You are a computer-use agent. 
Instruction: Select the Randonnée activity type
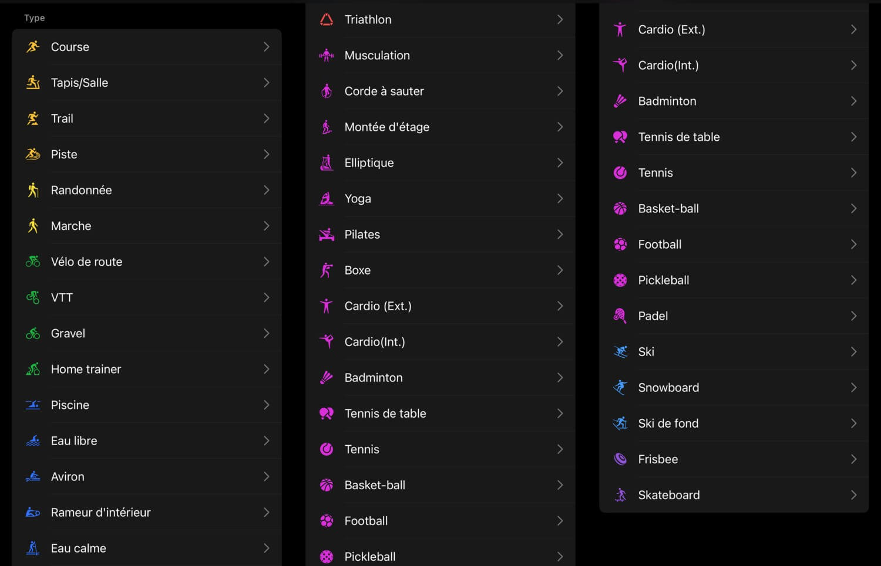coord(81,190)
